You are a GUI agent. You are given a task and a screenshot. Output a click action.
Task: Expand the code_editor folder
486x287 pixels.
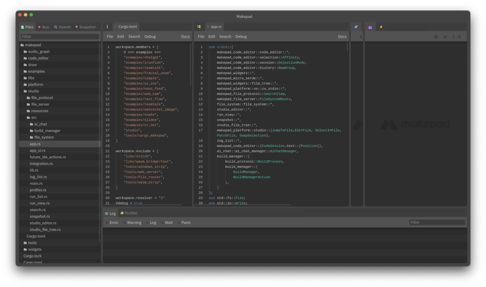(60, 58)
